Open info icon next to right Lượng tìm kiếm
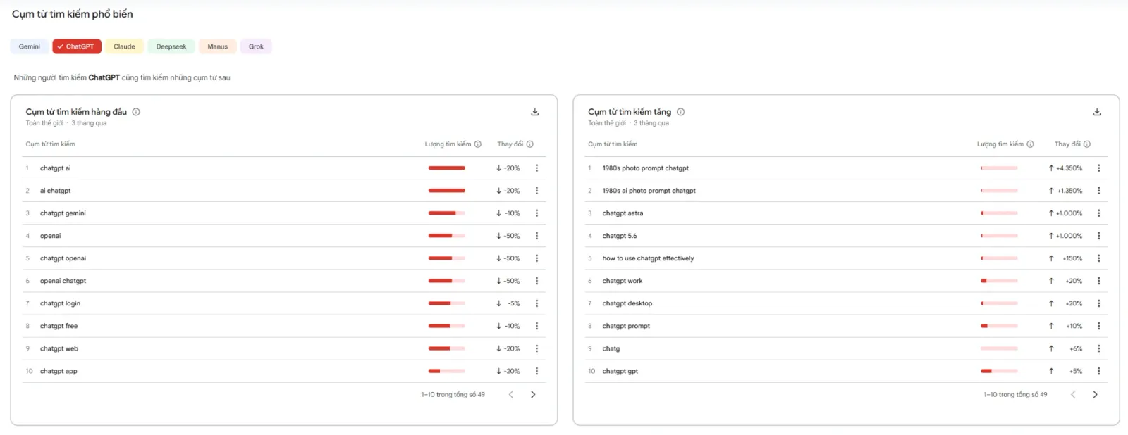The width and height of the screenshot is (1128, 435). (1030, 144)
